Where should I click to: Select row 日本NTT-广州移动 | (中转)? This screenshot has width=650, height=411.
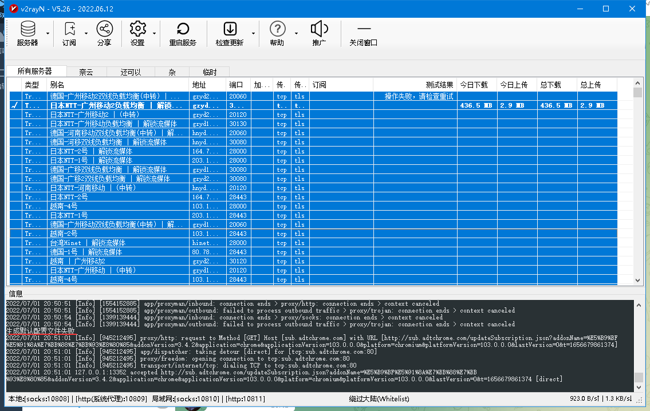coord(313,270)
